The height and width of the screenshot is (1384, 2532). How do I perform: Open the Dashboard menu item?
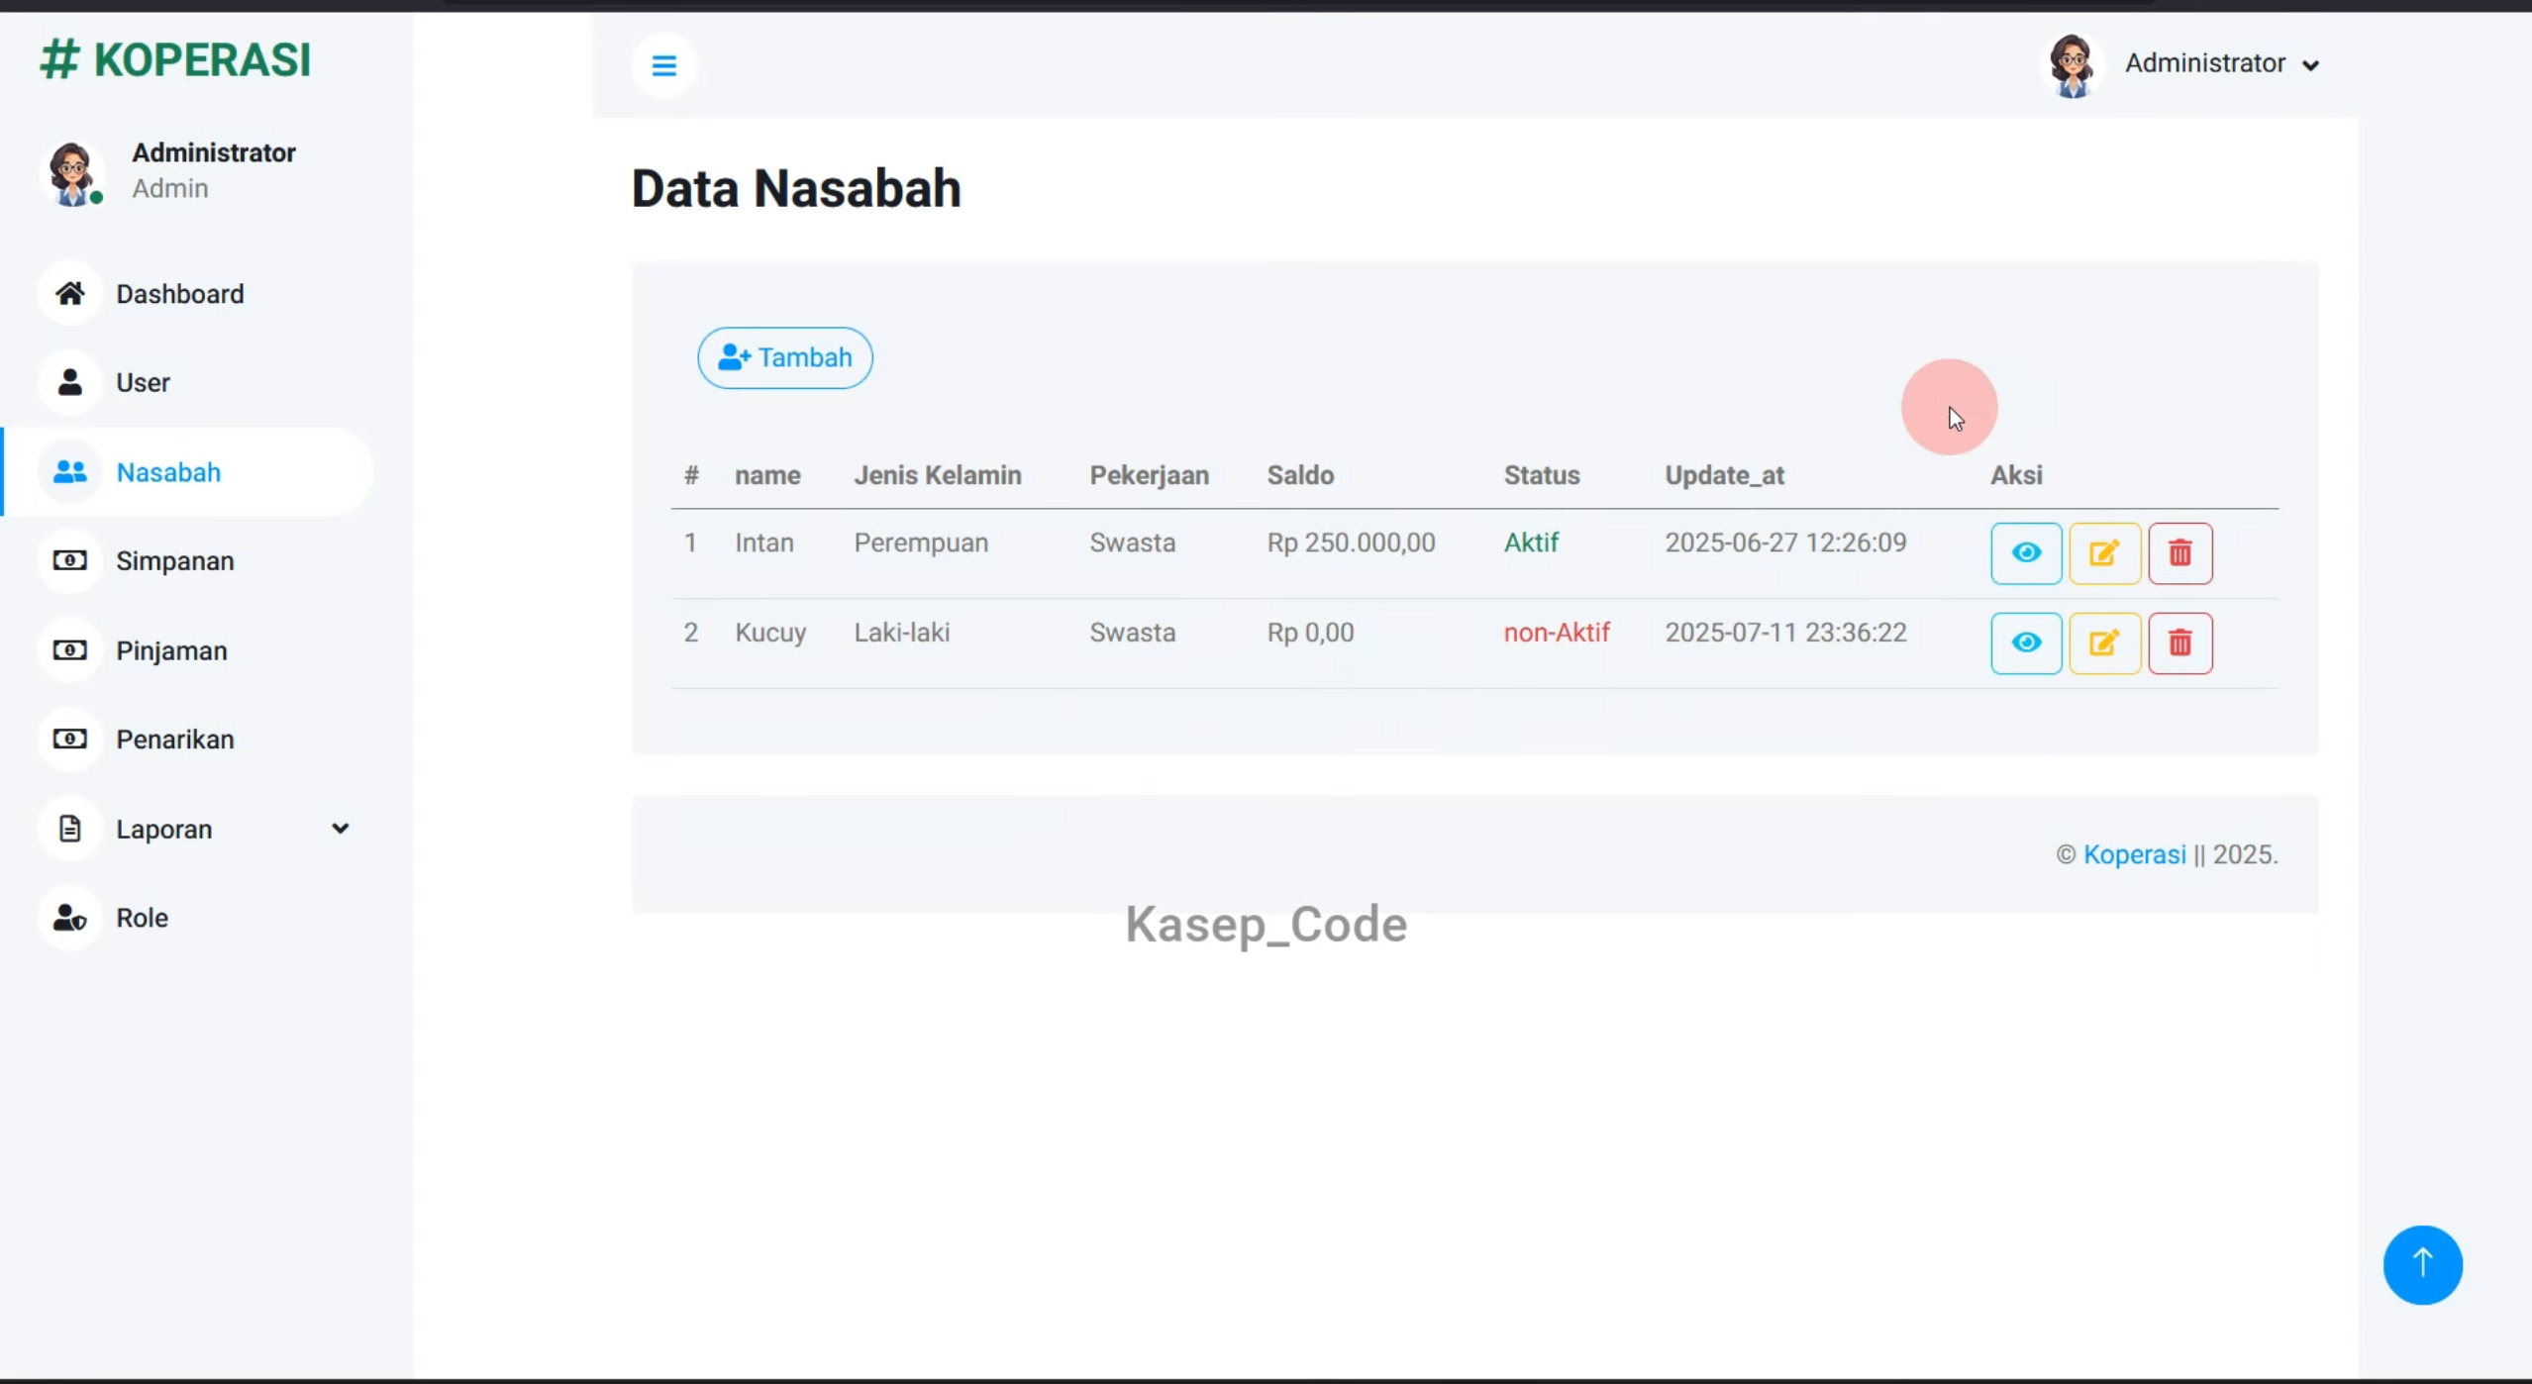click(179, 294)
